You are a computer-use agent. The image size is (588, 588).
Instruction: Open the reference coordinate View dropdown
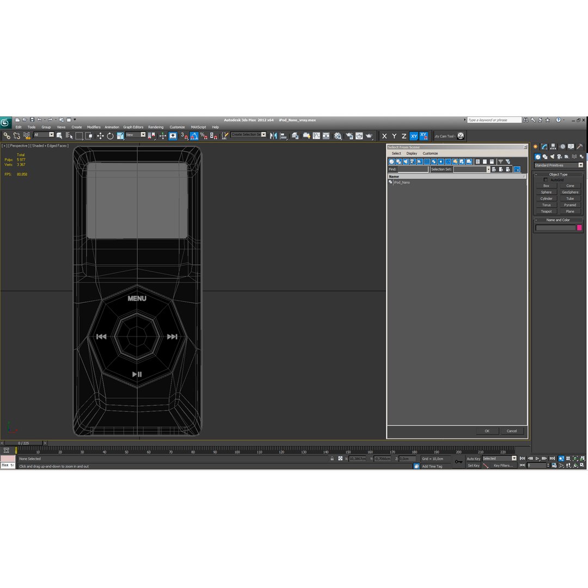pyautogui.click(x=136, y=134)
